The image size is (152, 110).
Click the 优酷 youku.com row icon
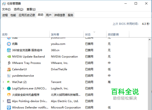pyautogui.click(x=9, y=44)
